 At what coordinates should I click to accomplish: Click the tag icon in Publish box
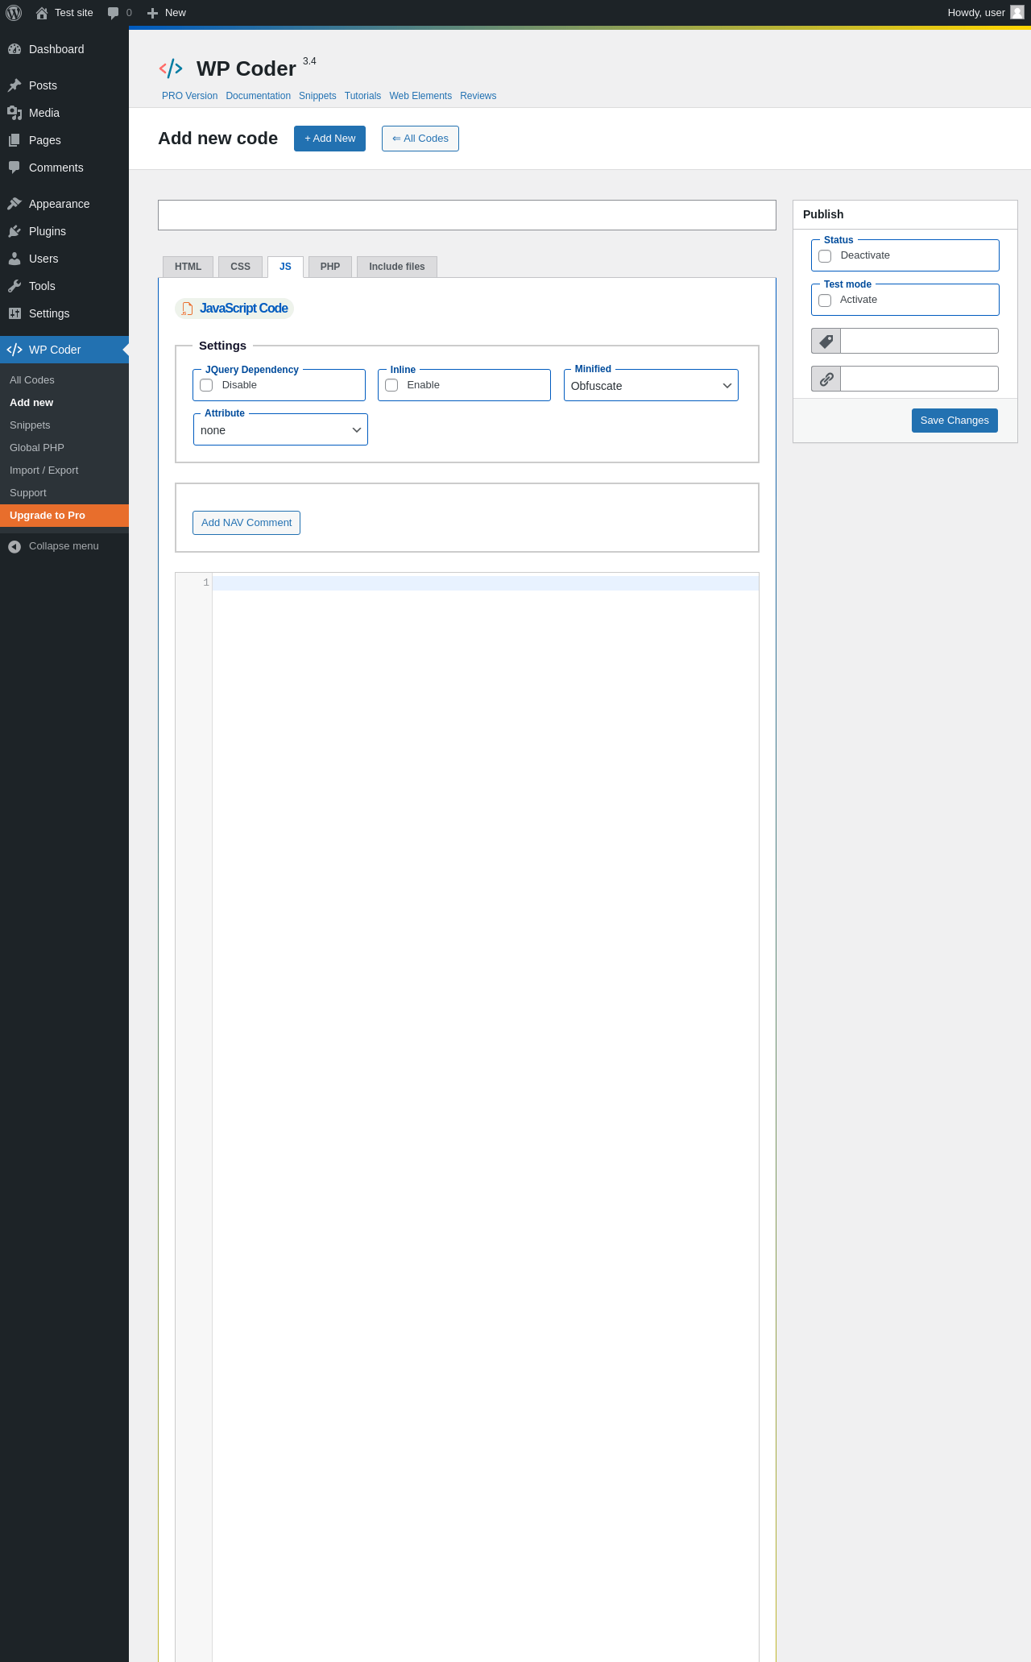826,341
